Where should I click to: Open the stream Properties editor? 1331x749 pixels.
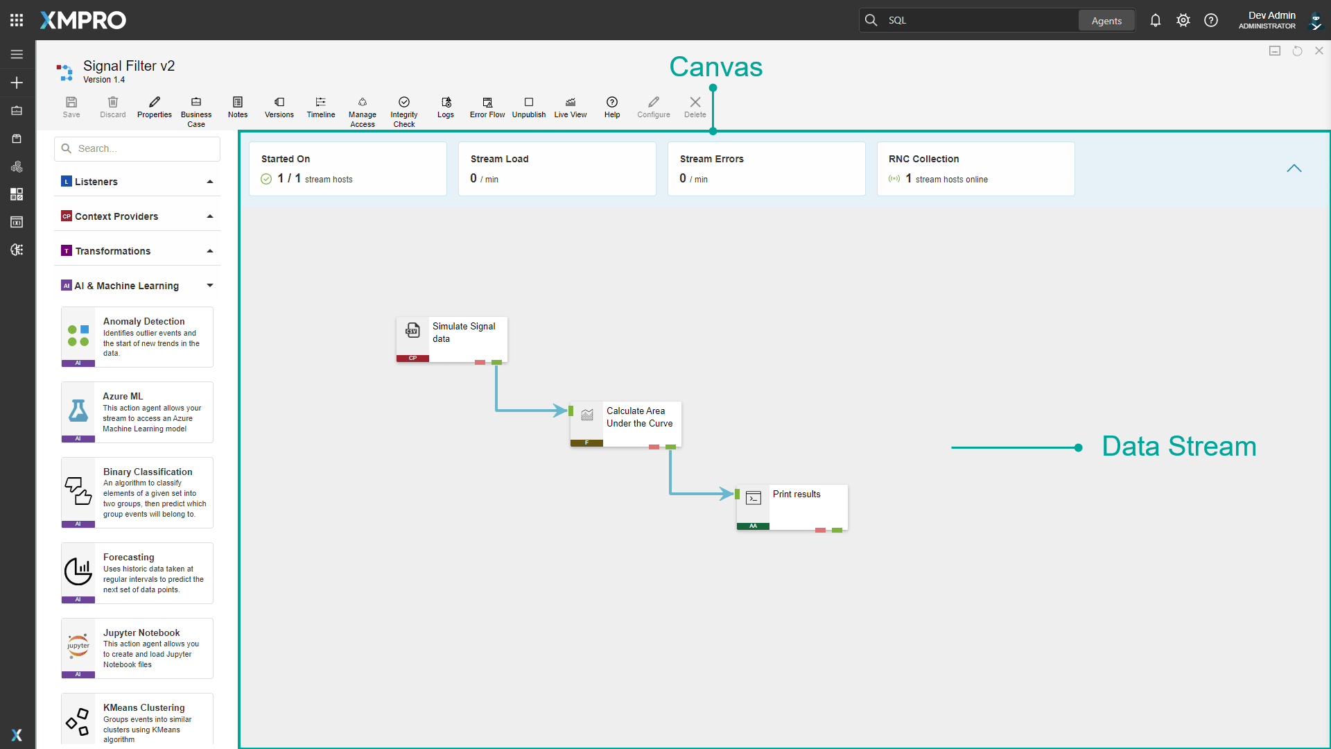154,107
